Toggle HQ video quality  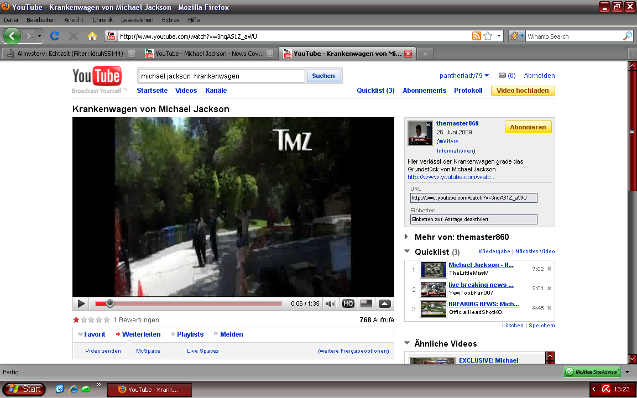pyautogui.click(x=348, y=303)
